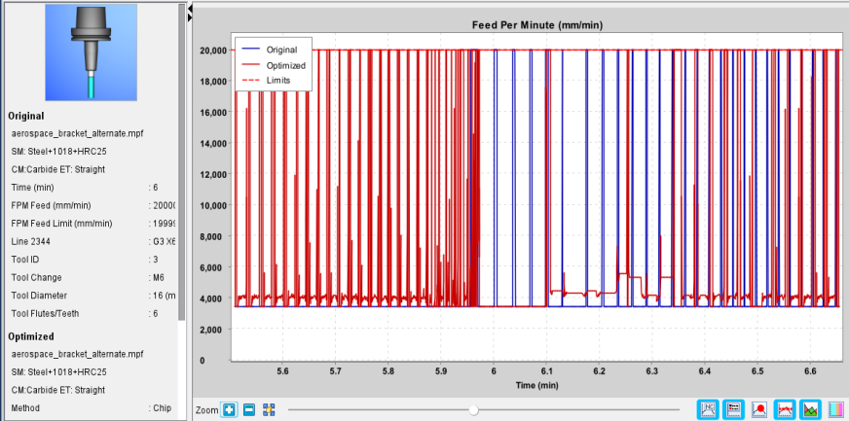
Task: Click the zoom out minus button
Action: [248, 409]
